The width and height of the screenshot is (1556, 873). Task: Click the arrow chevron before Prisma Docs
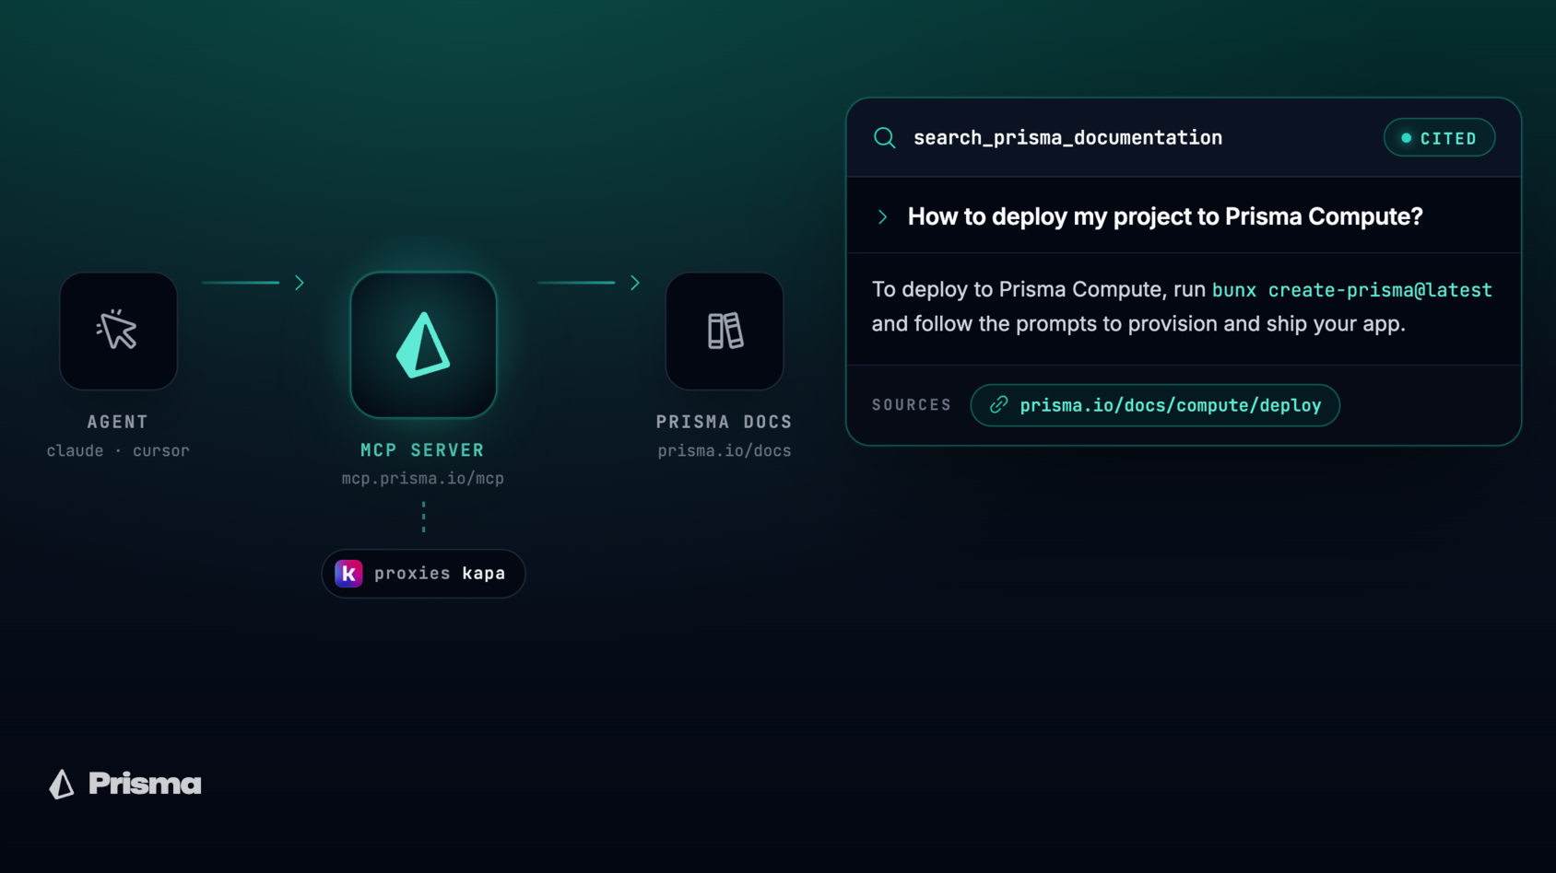(634, 283)
